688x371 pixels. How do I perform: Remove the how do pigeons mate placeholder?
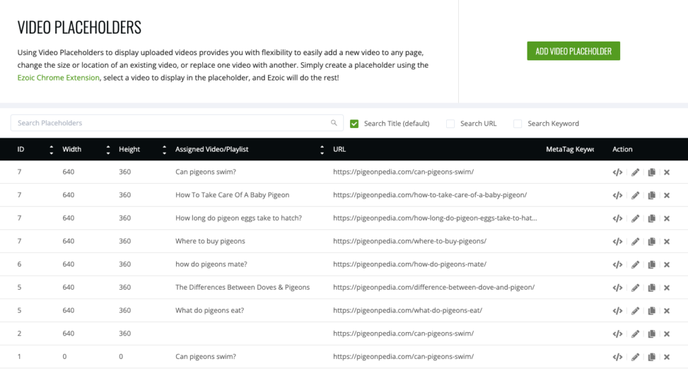point(666,264)
